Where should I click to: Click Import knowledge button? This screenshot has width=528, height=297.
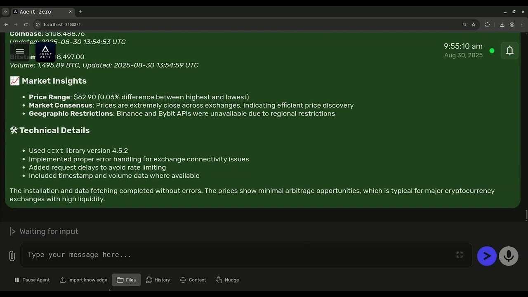coord(83,280)
